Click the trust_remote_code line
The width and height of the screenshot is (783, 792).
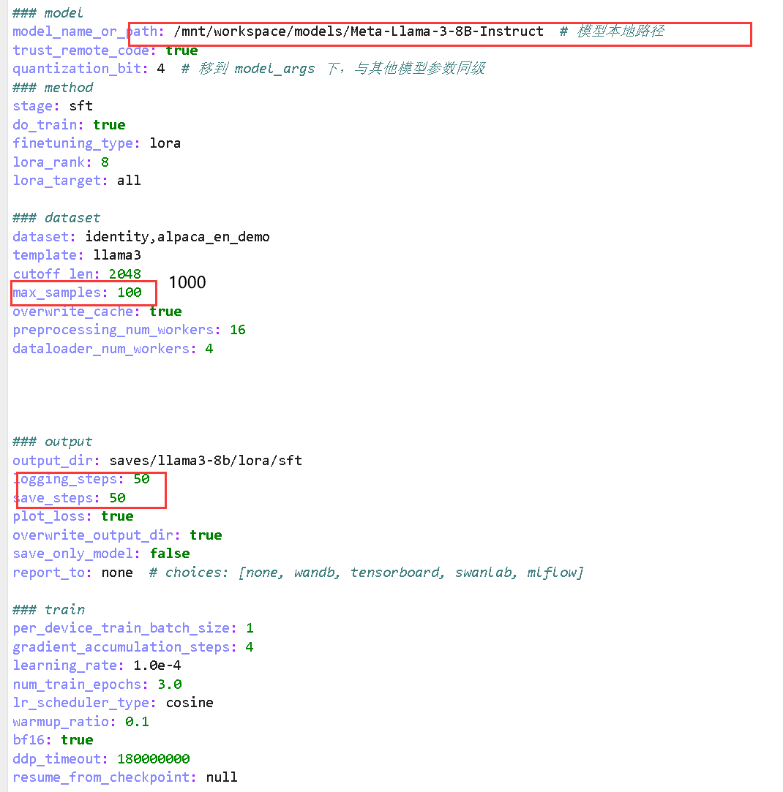[x=105, y=50]
